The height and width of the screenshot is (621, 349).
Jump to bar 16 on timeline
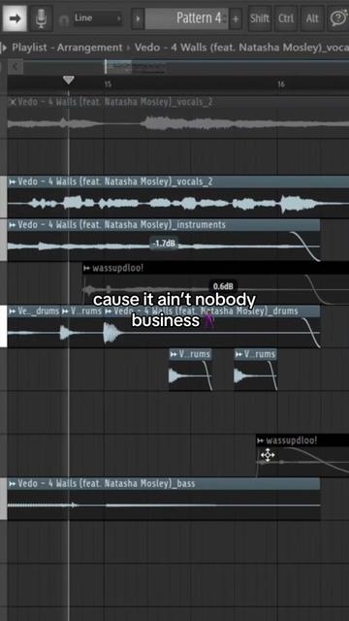coord(280,84)
